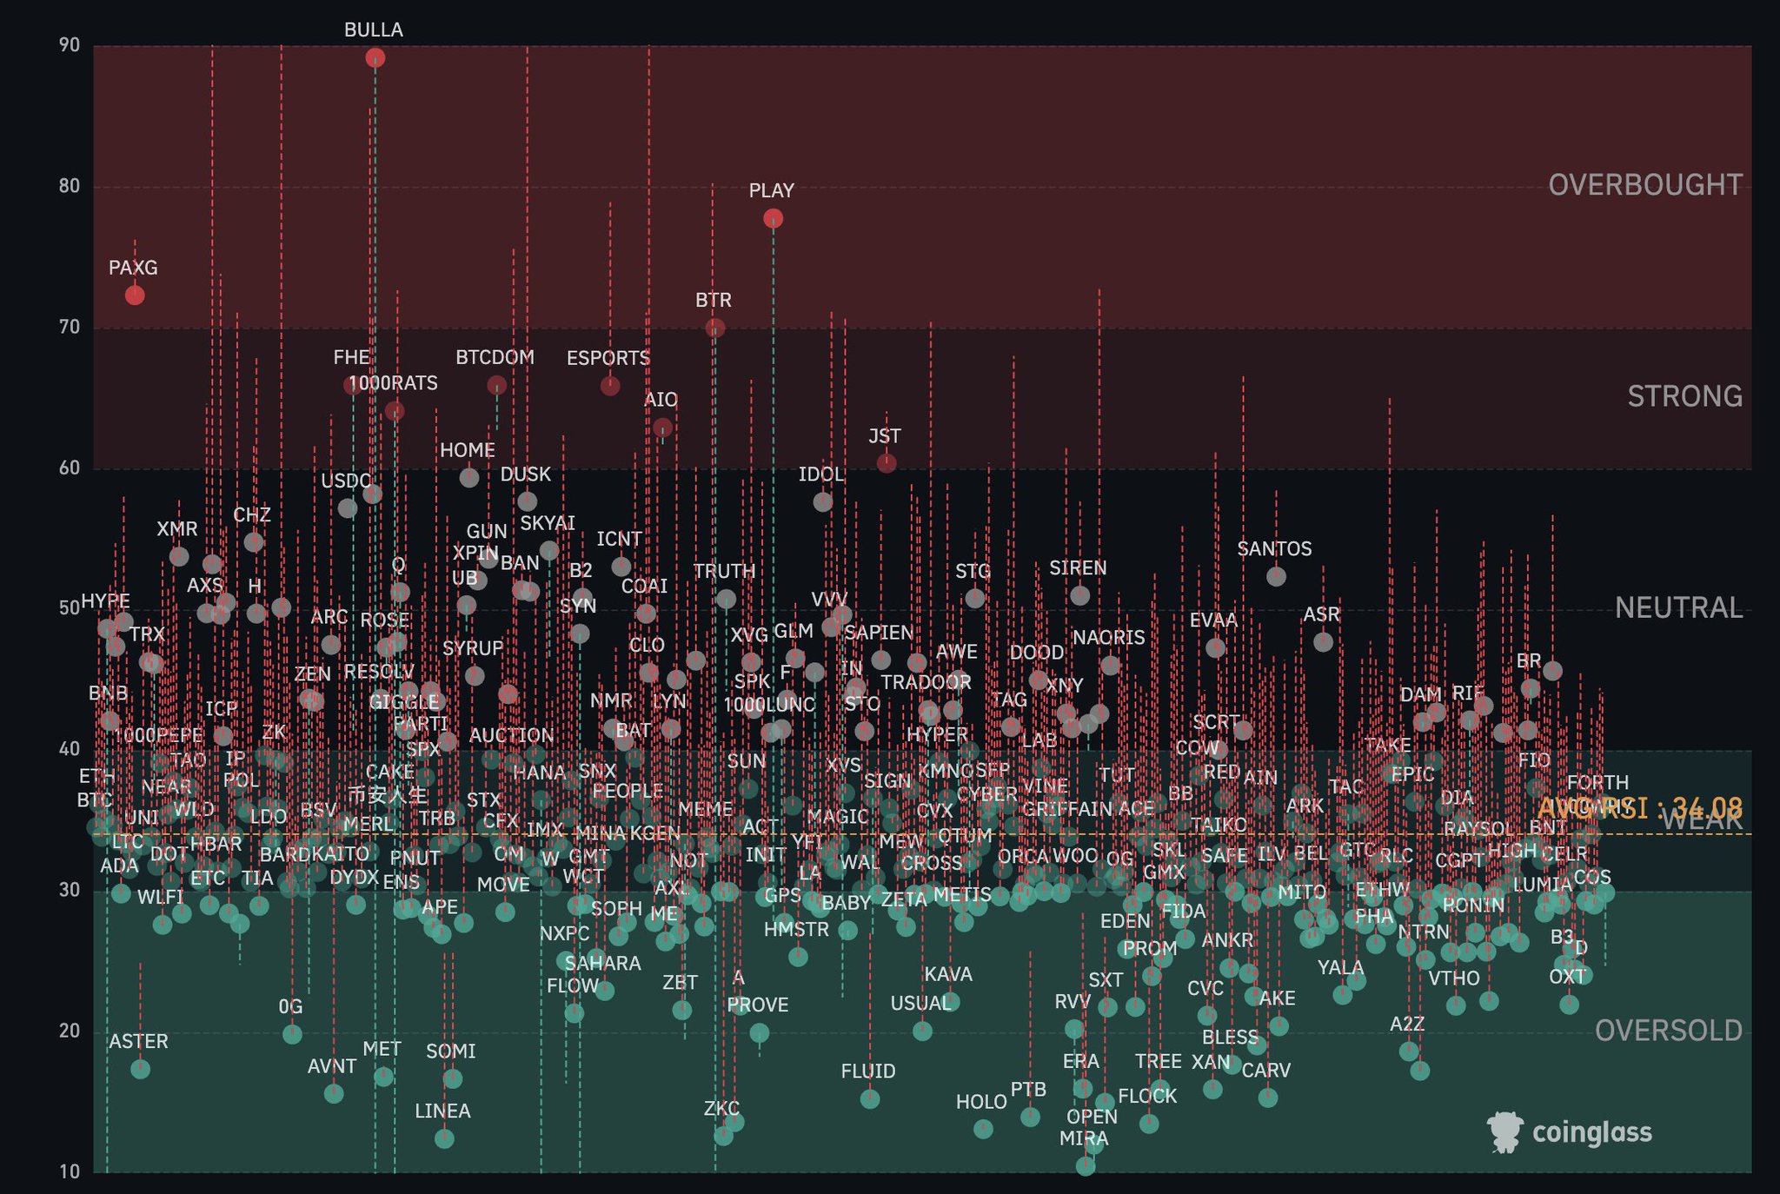Click the OVERBOUGHT zone label
This screenshot has height=1194, width=1780.
click(1644, 185)
